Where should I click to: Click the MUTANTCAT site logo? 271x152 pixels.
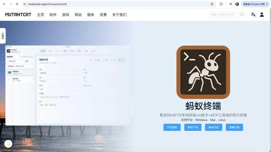(x=18, y=14)
